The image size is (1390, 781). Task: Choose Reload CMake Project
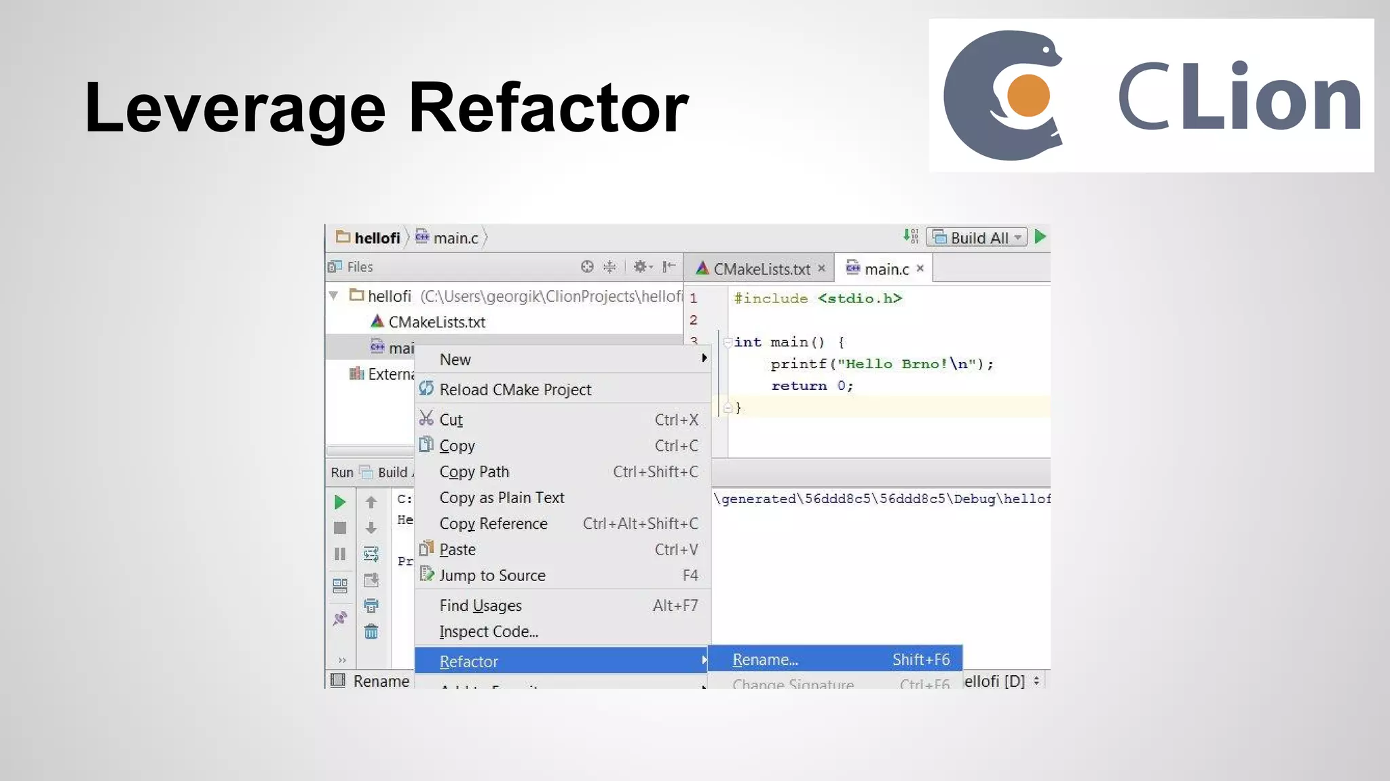[563, 390]
